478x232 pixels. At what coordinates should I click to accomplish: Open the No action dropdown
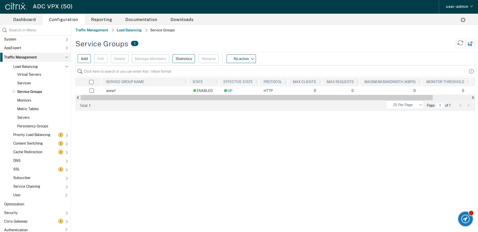point(241,59)
